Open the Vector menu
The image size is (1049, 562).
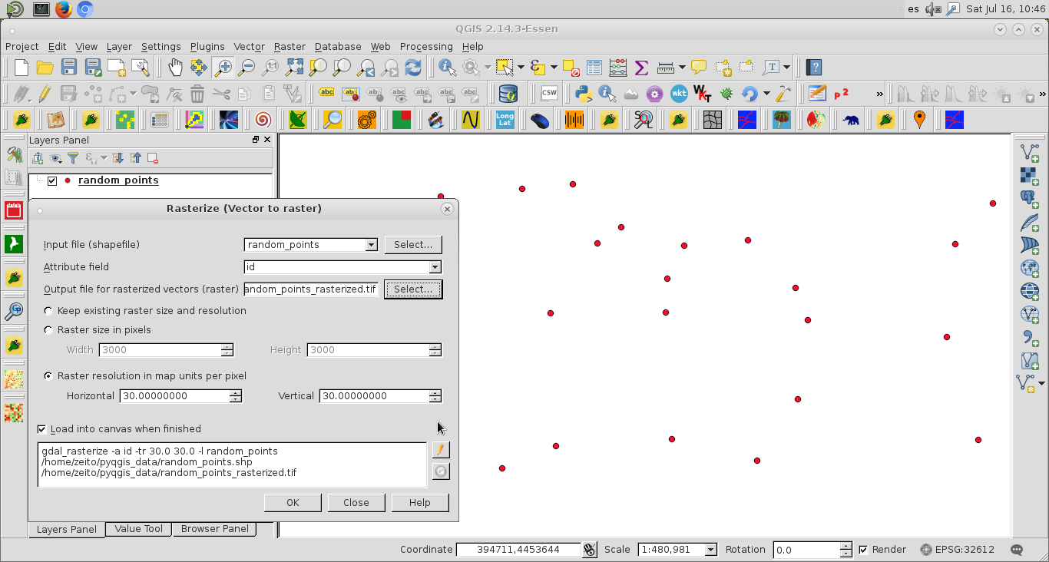point(249,47)
